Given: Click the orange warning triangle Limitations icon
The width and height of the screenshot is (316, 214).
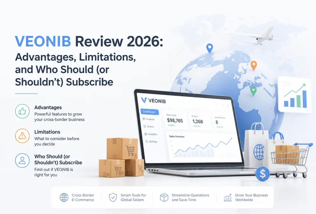Looking at the screenshot, I should 22,136.
